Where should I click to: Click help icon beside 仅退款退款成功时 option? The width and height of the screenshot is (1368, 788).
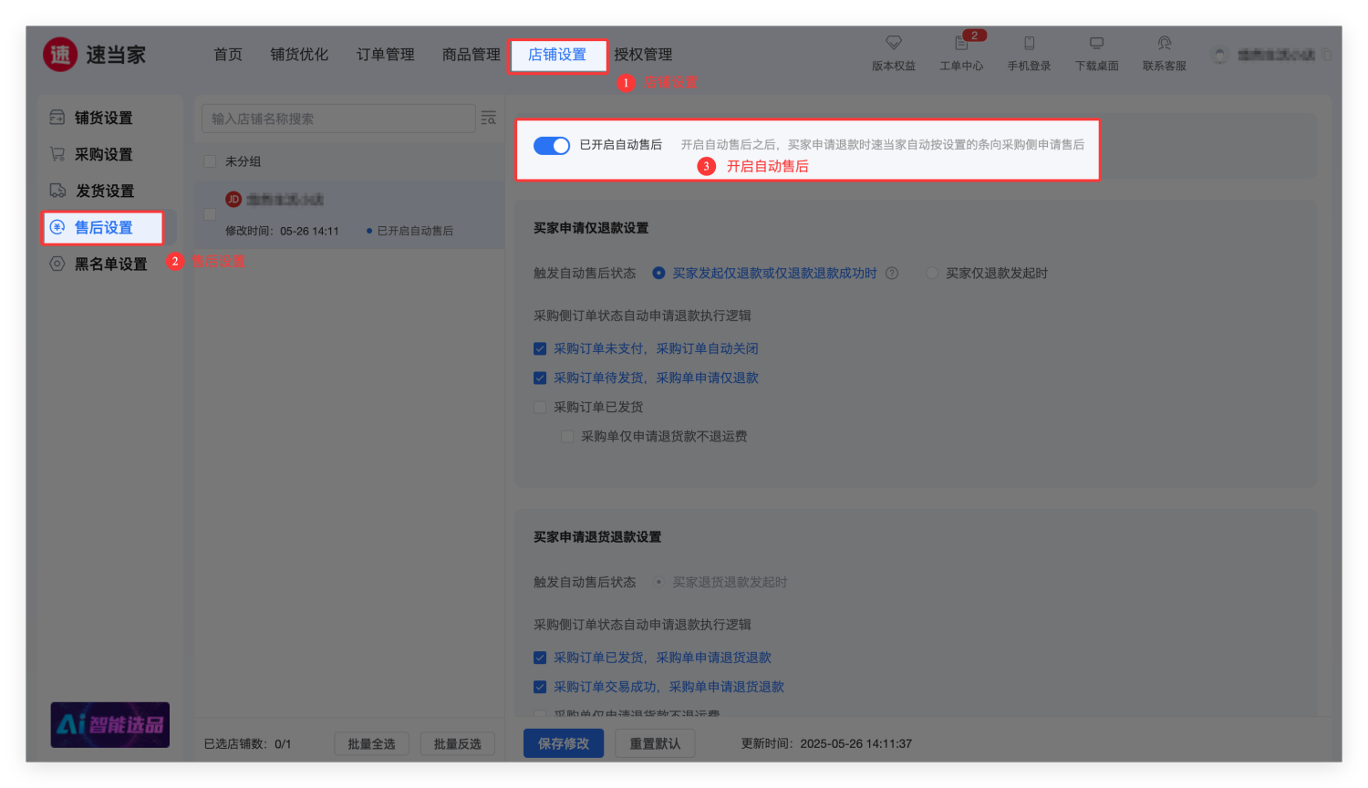892,274
